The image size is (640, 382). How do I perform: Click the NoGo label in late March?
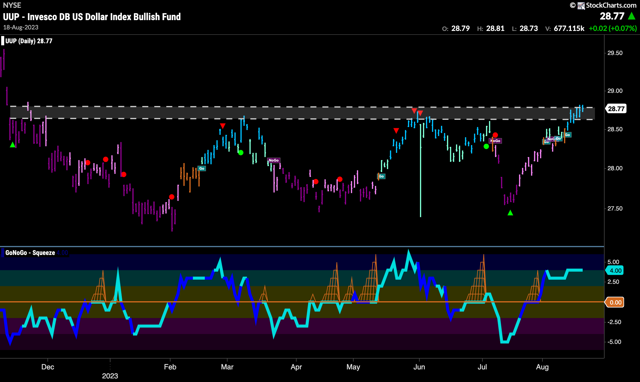[274, 160]
